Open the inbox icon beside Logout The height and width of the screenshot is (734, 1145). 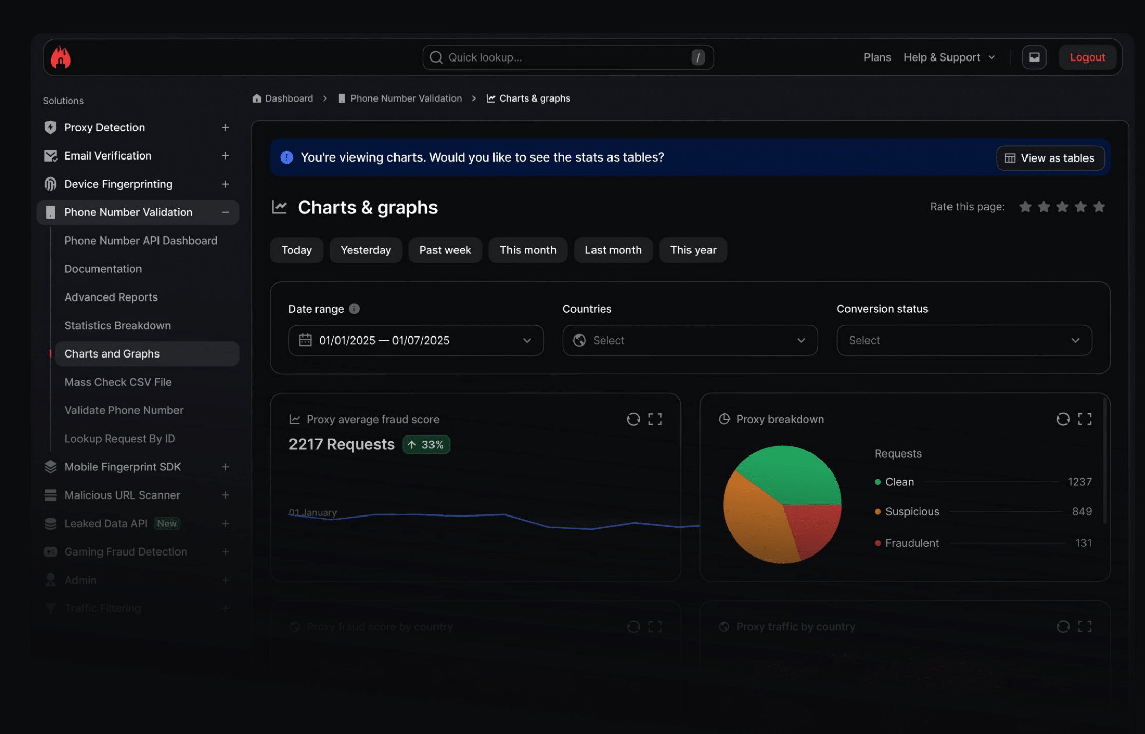1034,57
